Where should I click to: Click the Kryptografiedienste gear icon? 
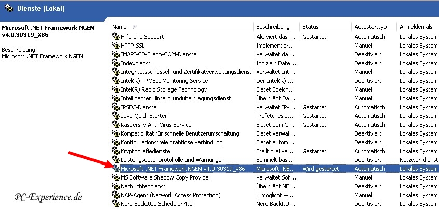115,151
